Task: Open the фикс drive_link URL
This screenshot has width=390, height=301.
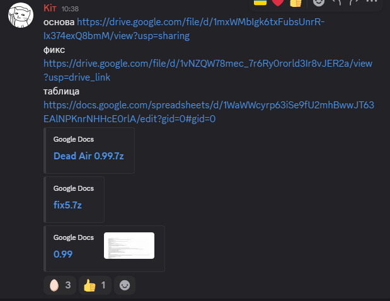Action: [x=208, y=71]
